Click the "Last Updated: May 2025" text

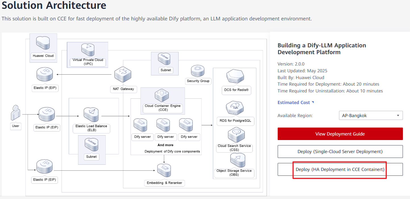[x=302, y=71]
